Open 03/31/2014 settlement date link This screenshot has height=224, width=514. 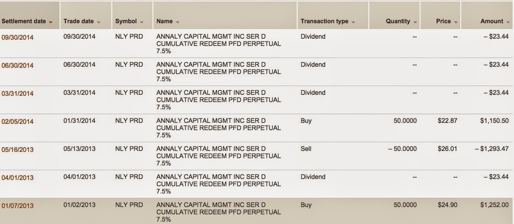18,93
